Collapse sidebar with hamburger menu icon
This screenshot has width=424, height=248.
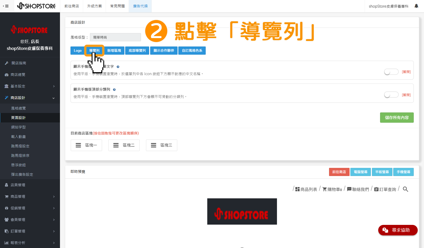click(6, 6)
